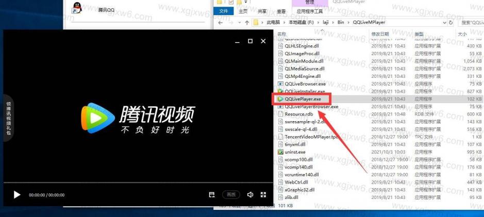Click 本地磁盘 (F:) in the breadcrumb
The height and width of the screenshot is (217, 484).
click(302, 22)
